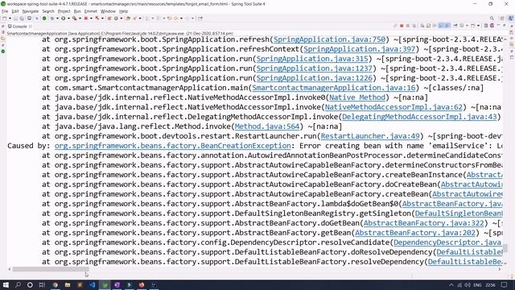Click the Native Method link

point(357,97)
